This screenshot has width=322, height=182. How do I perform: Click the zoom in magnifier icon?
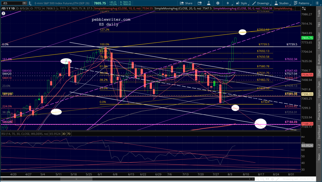262,179
